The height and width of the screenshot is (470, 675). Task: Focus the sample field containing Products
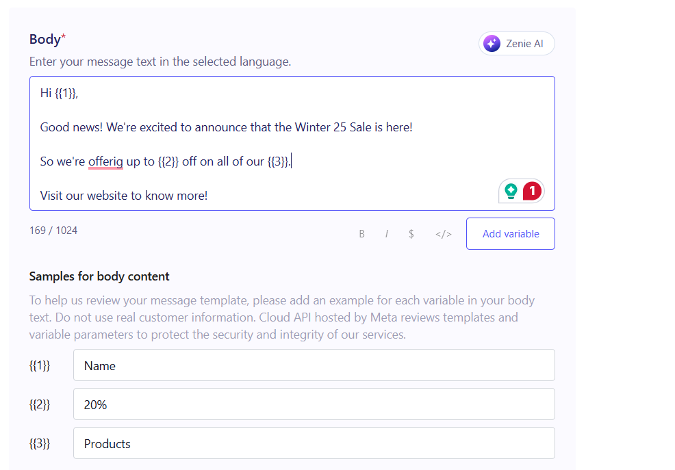coord(314,443)
